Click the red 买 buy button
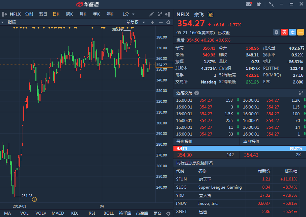Image resolution: width=306 pixels, height=217 pixels. [x=284, y=32]
